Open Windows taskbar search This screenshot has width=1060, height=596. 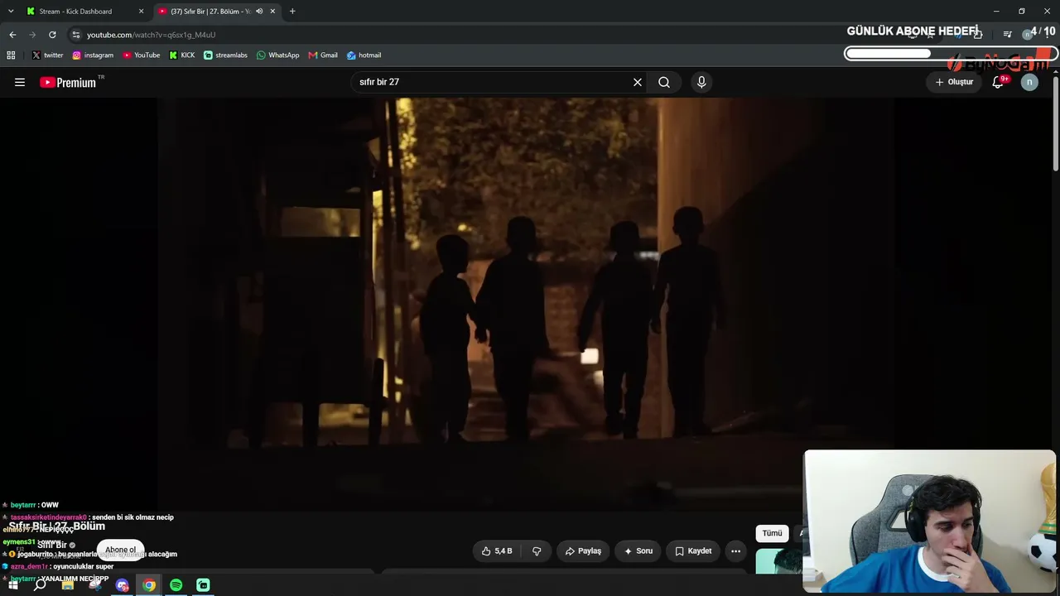(x=40, y=585)
